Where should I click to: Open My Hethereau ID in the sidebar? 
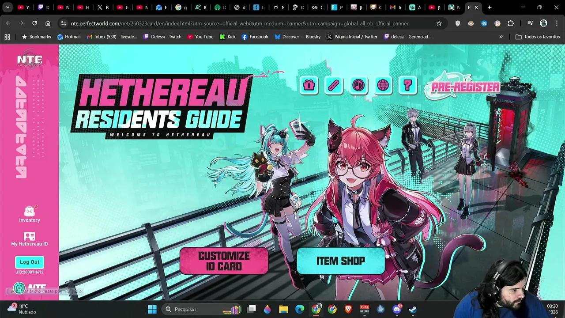click(x=30, y=239)
